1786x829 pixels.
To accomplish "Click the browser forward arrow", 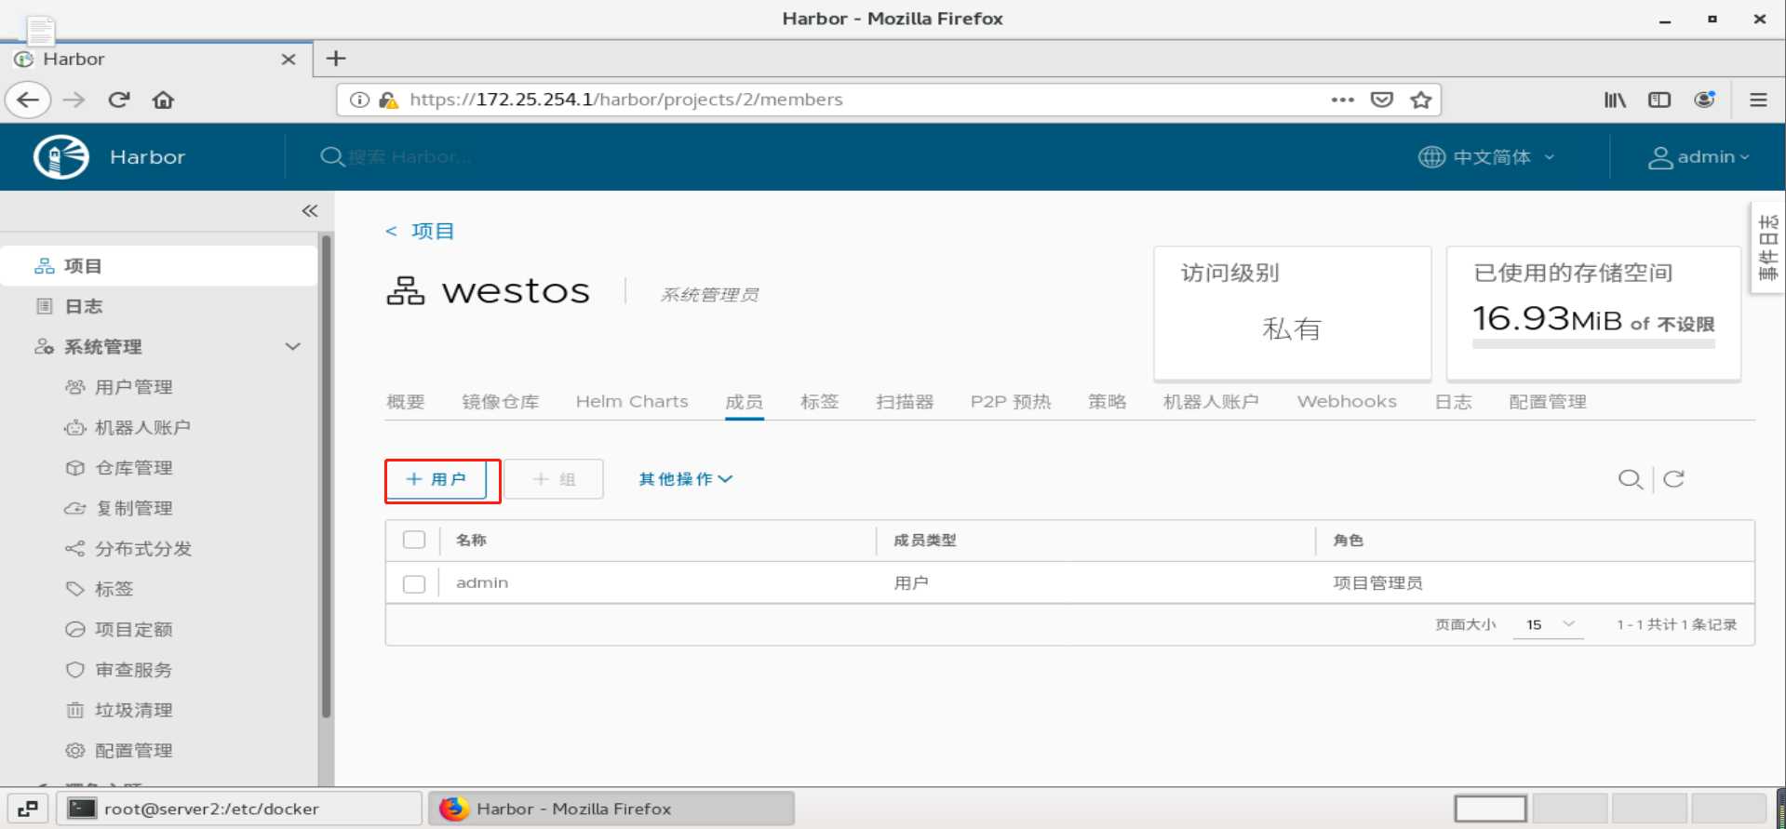I will (74, 100).
